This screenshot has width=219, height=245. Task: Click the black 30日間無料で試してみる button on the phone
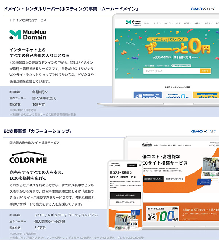125,195
